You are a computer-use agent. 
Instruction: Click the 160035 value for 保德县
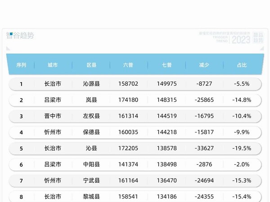(128, 132)
